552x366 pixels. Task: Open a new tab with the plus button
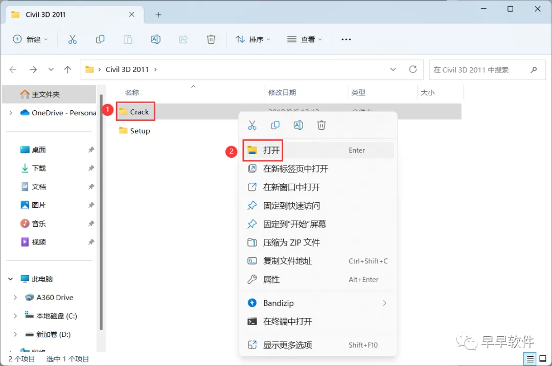pos(158,15)
